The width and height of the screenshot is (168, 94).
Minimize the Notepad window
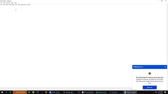click(x=158, y=1)
